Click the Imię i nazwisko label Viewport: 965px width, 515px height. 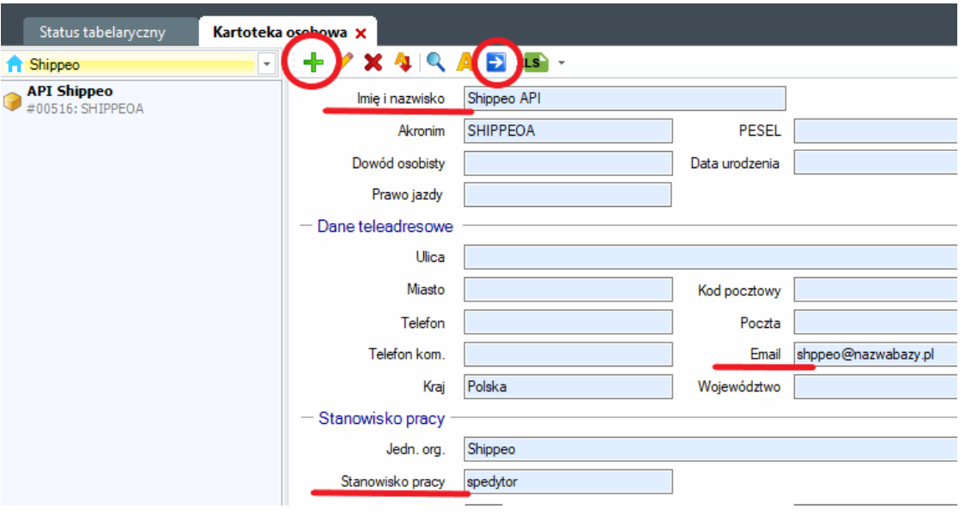pyautogui.click(x=401, y=99)
